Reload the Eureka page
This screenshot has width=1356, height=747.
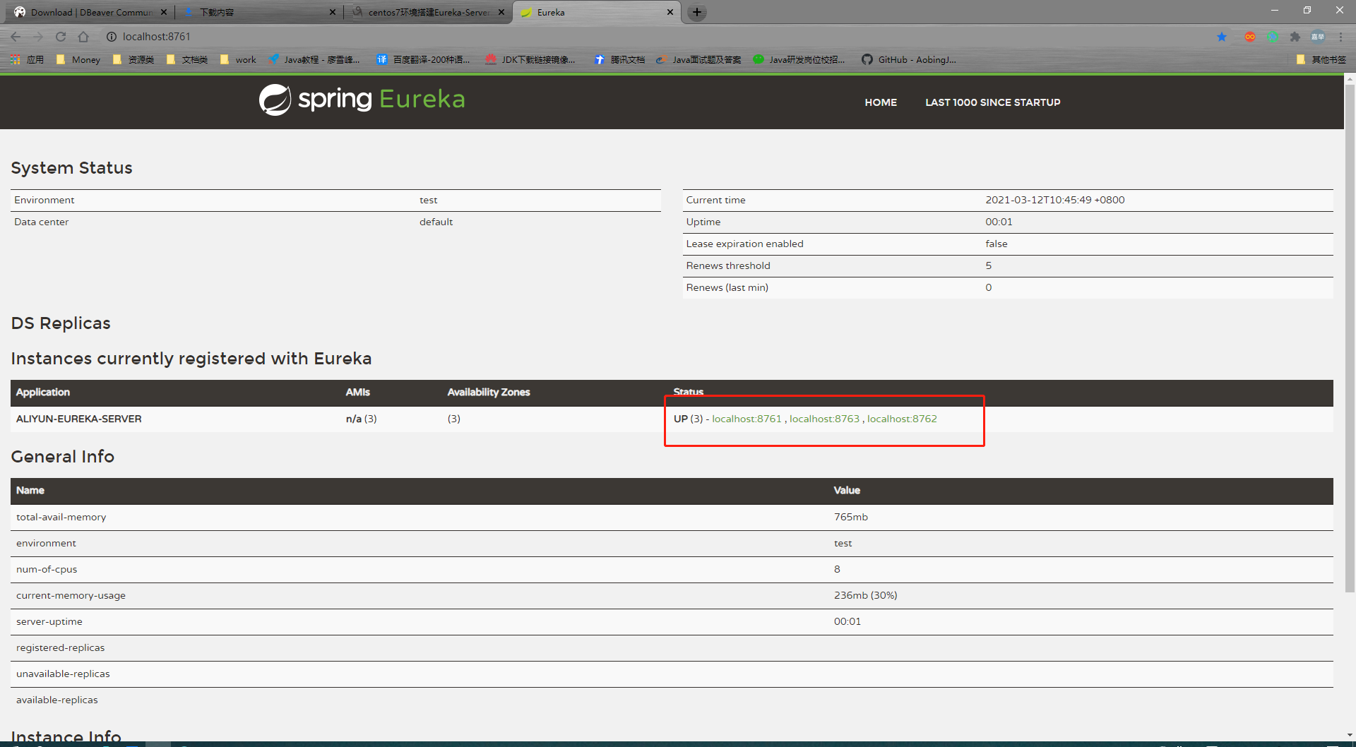[x=61, y=37]
